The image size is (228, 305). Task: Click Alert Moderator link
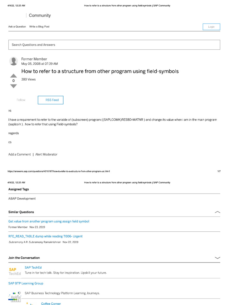46,155
